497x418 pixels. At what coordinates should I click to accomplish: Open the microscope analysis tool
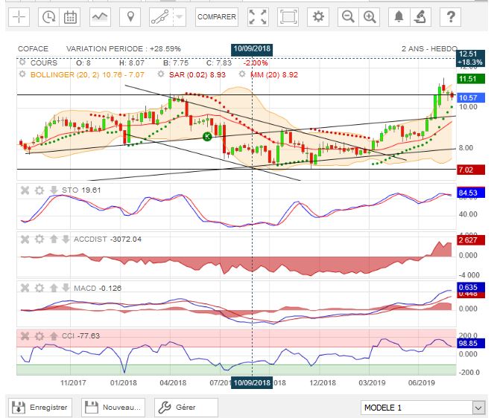420,17
